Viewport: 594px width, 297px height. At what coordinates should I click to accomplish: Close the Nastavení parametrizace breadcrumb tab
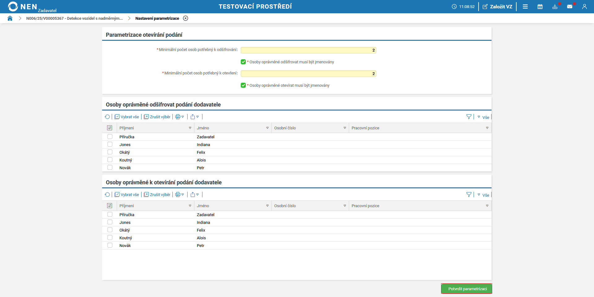pyautogui.click(x=185, y=18)
